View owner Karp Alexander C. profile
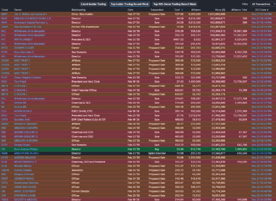The image size is (276, 201). click(x=25, y=52)
